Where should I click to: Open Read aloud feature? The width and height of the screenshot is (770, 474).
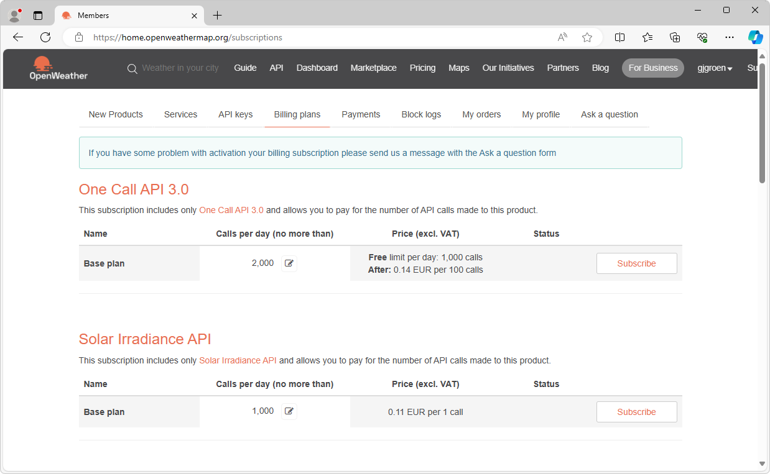(x=562, y=37)
